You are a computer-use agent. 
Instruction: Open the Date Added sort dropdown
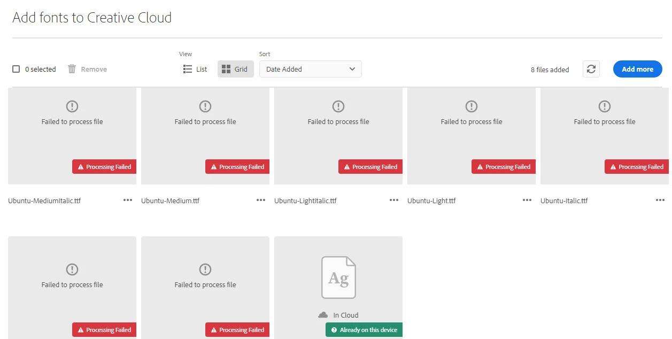pos(311,69)
